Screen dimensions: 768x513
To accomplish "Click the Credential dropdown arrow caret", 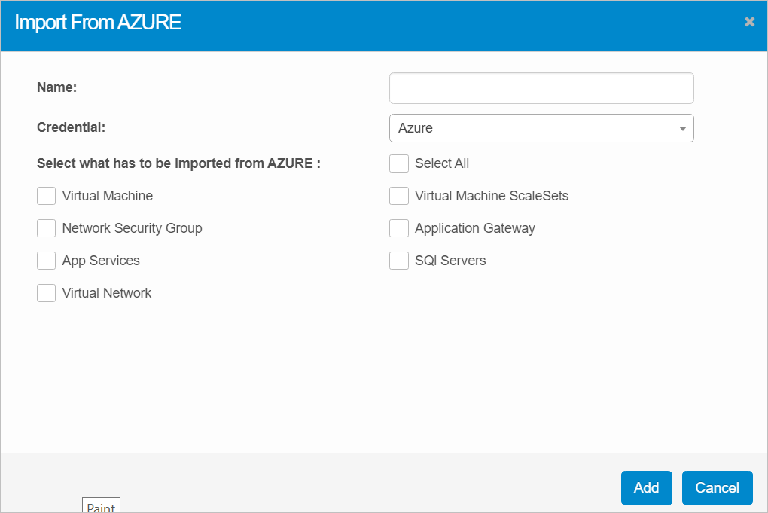I will (x=682, y=128).
